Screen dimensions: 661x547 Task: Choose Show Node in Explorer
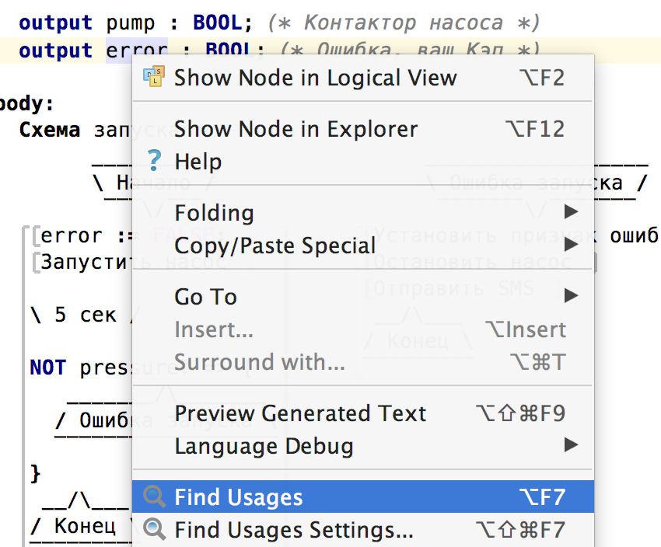click(296, 128)
